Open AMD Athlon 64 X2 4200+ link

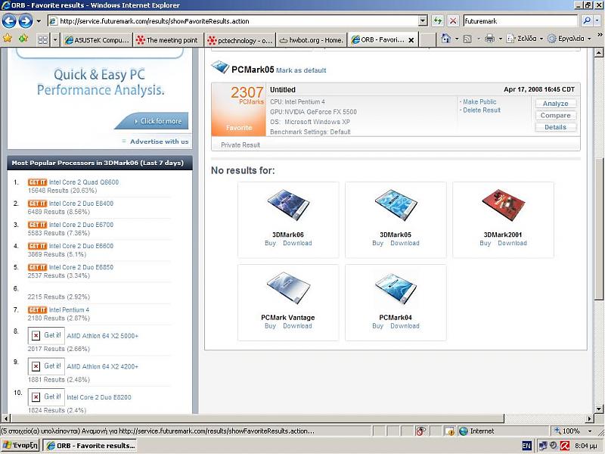tap(102, 366)
